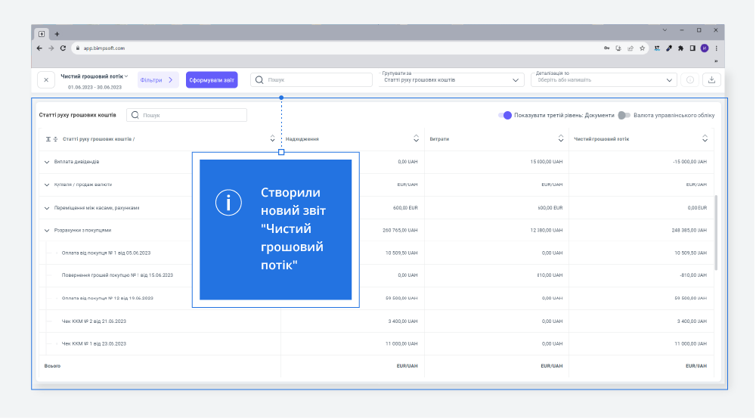Click the info icon beside download
The width and height of the screenshot is (756, 419).
[x=689, y=79]
